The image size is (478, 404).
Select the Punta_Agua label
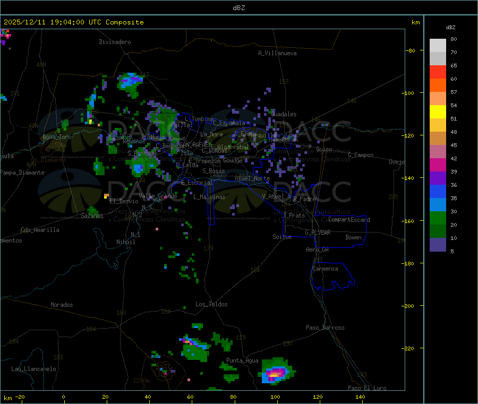[242, 361]
